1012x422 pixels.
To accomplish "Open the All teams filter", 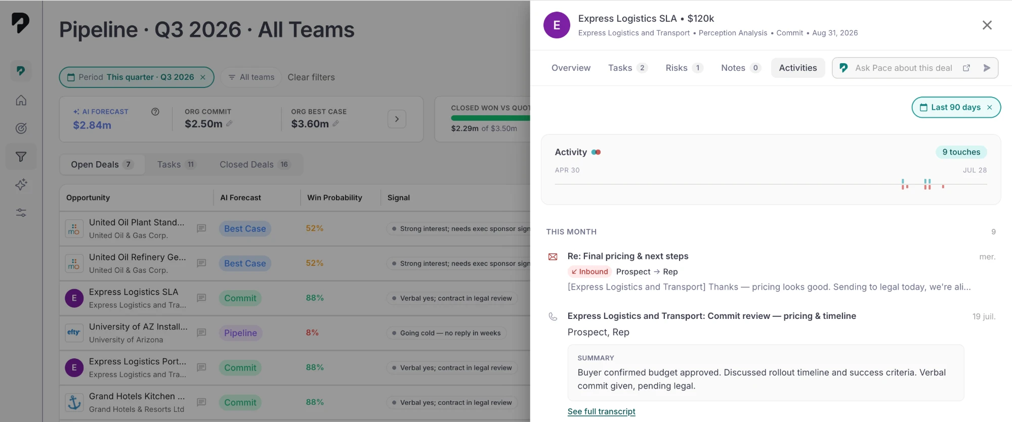I will (x=251, y=77).
